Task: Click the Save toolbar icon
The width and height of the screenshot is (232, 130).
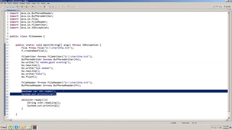Action: pyautogui.click(x=7, y=6)
